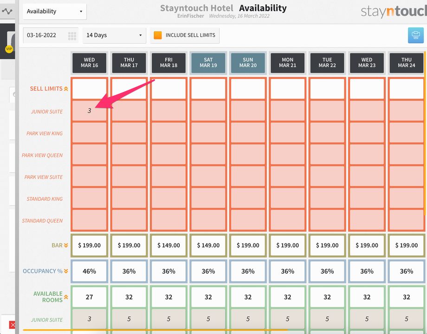Click the Standard King row label
Image resolution: width=427 pixels, height=334 pixels.
click(x=45, y=199)
